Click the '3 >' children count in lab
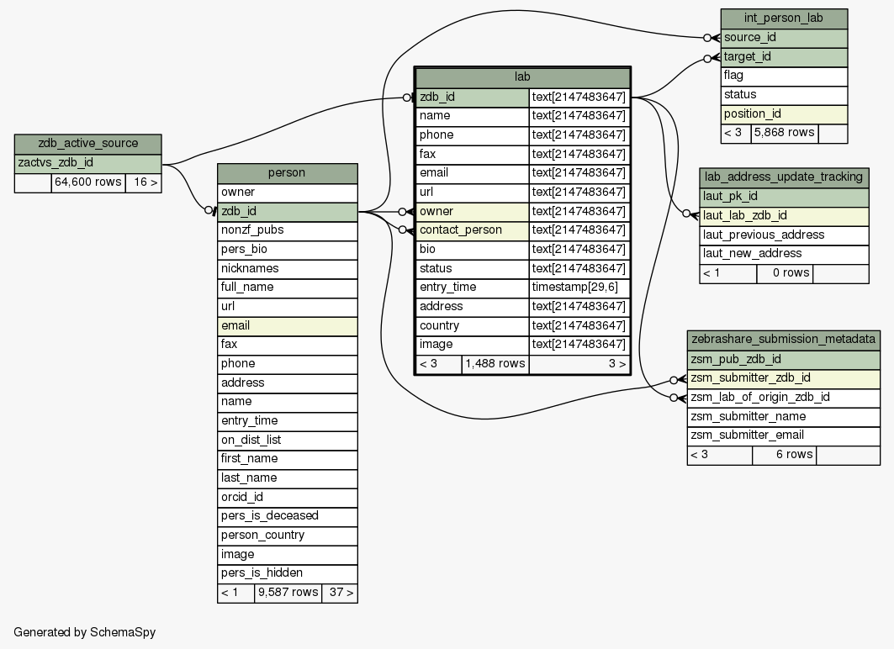Viewport: 894px width, 649px height. (x=579, y=364)
